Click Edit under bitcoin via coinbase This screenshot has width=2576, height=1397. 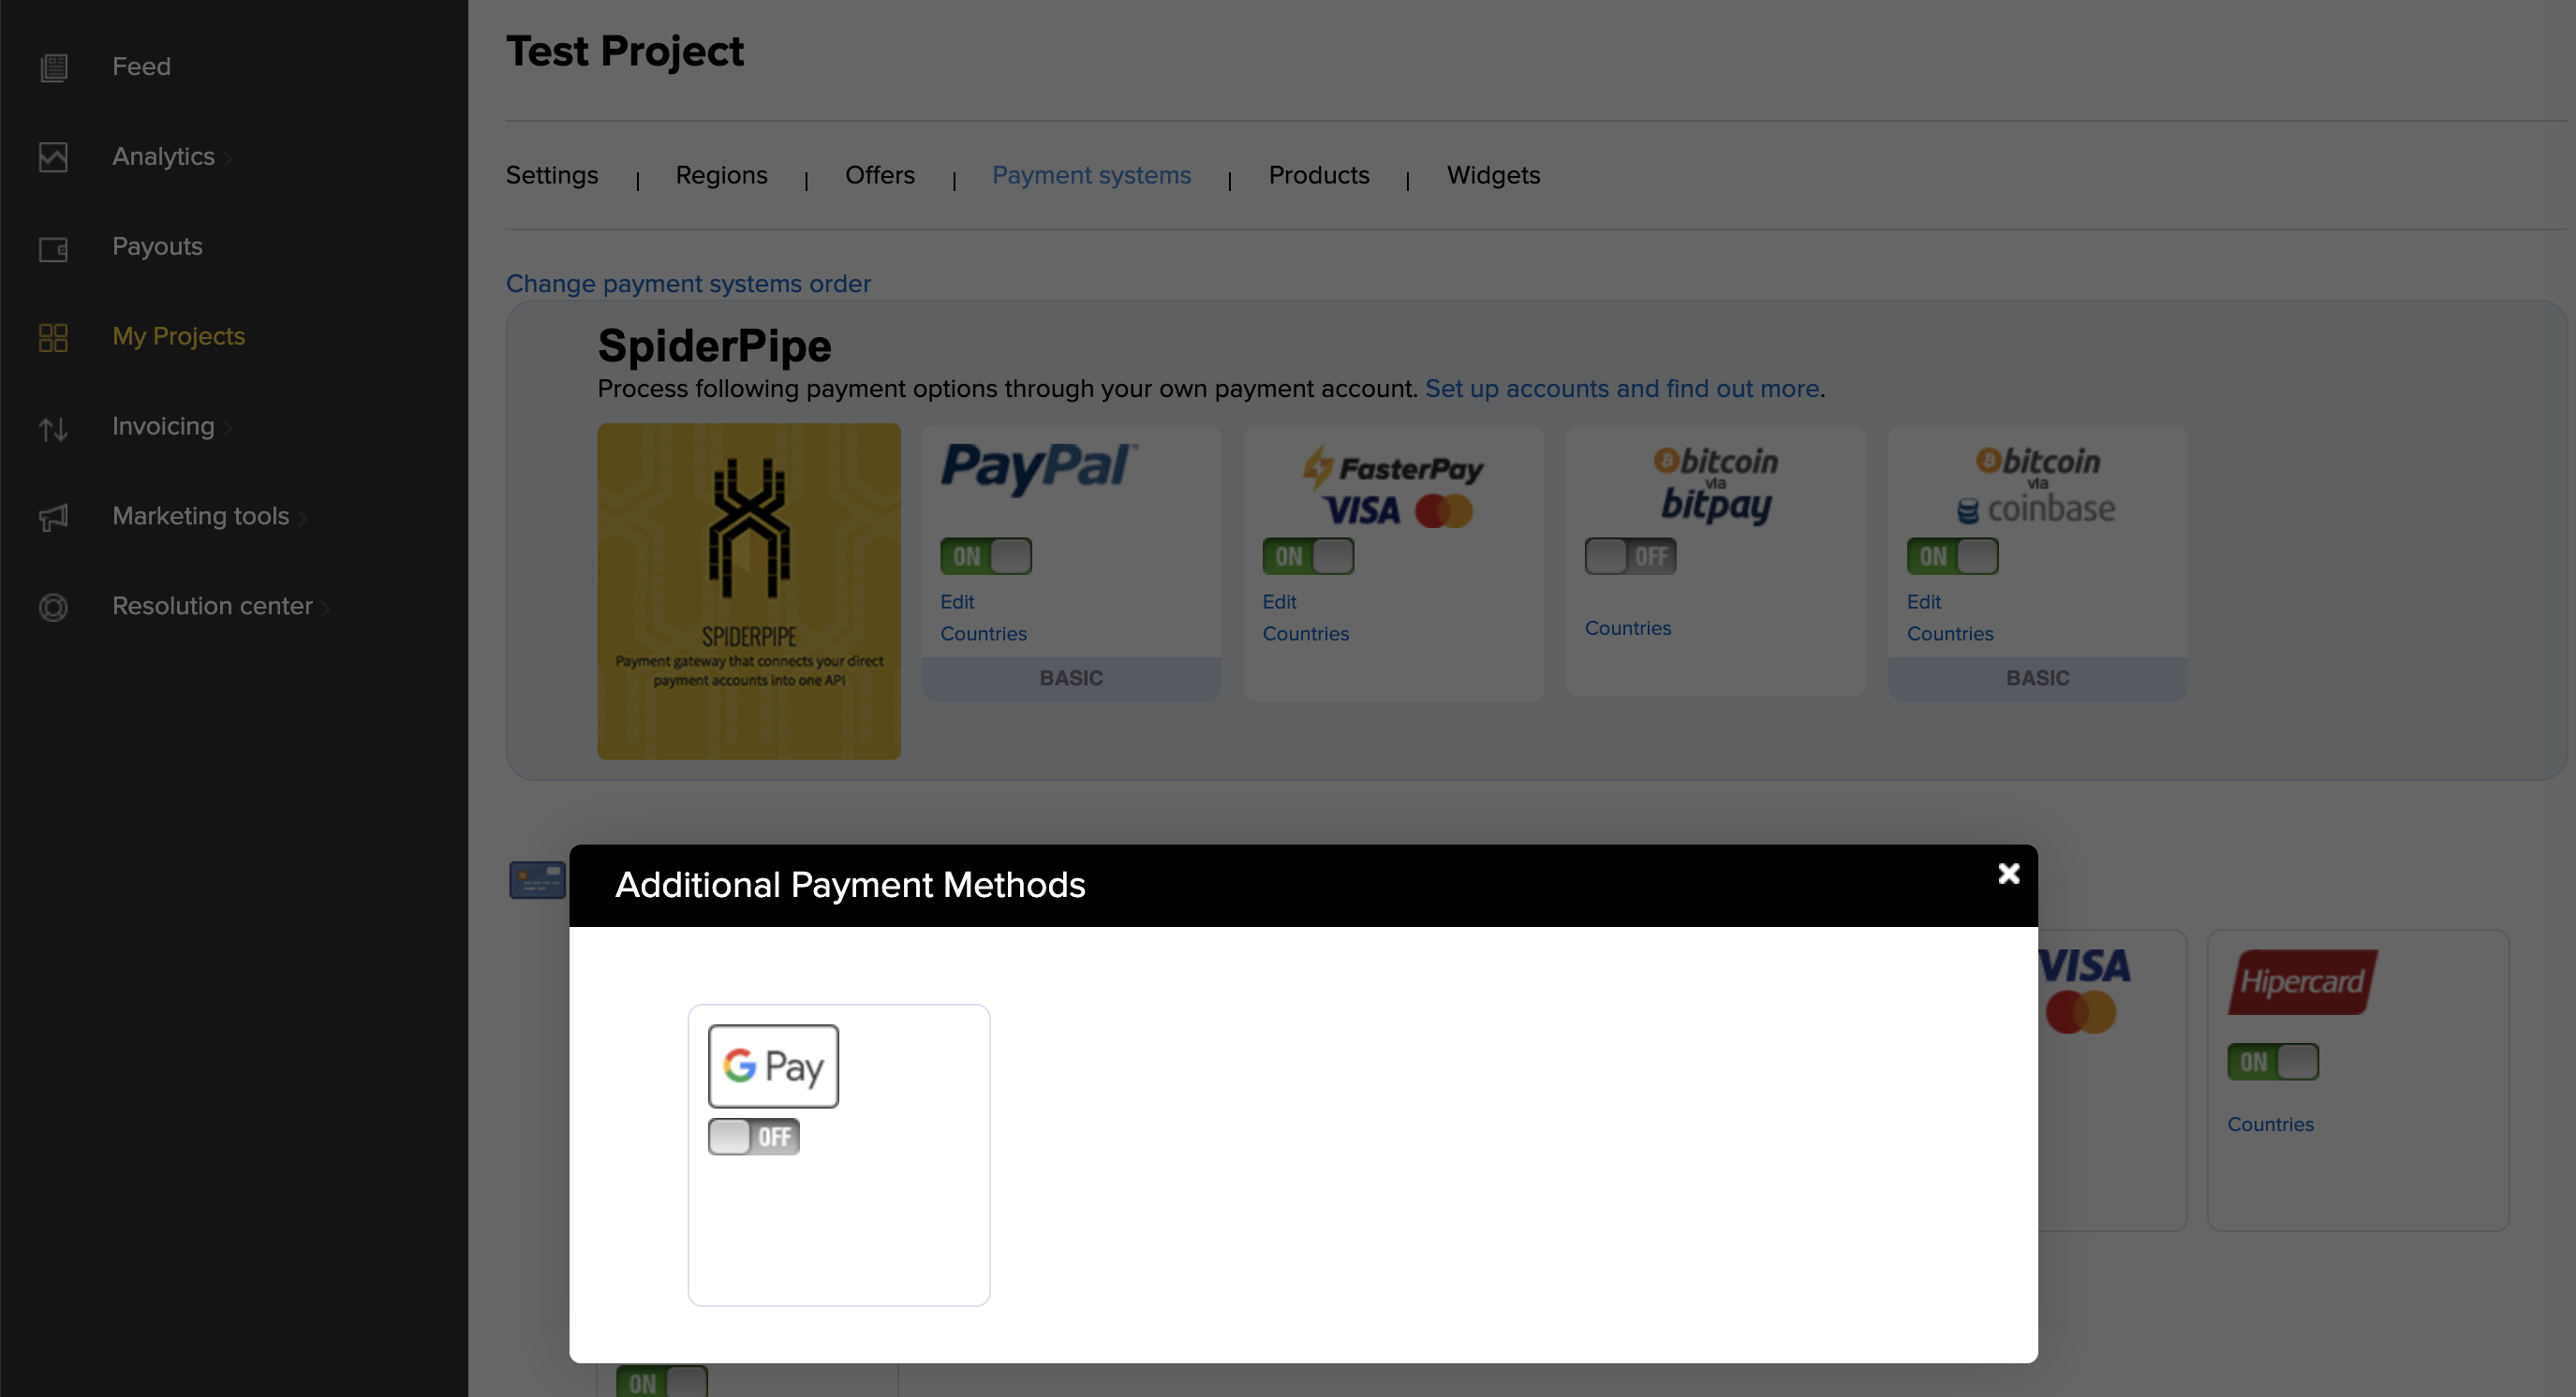pos(1924,601)
